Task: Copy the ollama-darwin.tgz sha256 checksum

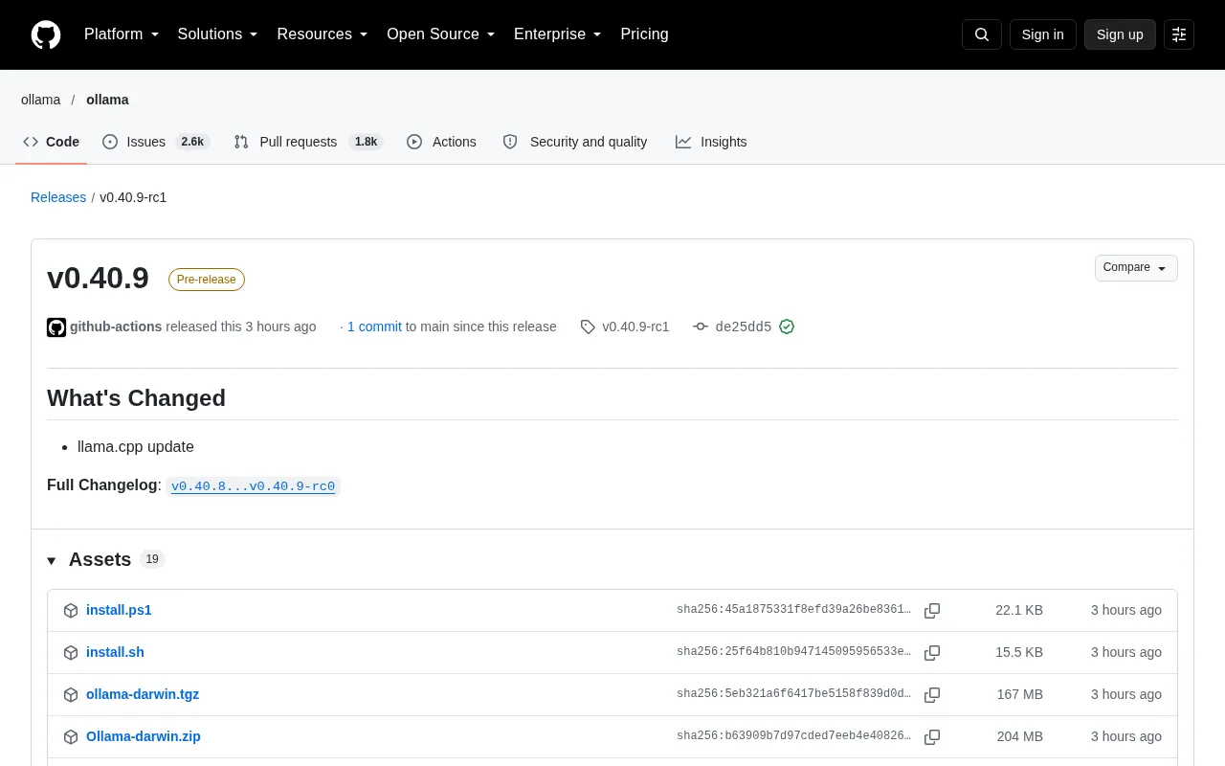Action: click(932, 694)
